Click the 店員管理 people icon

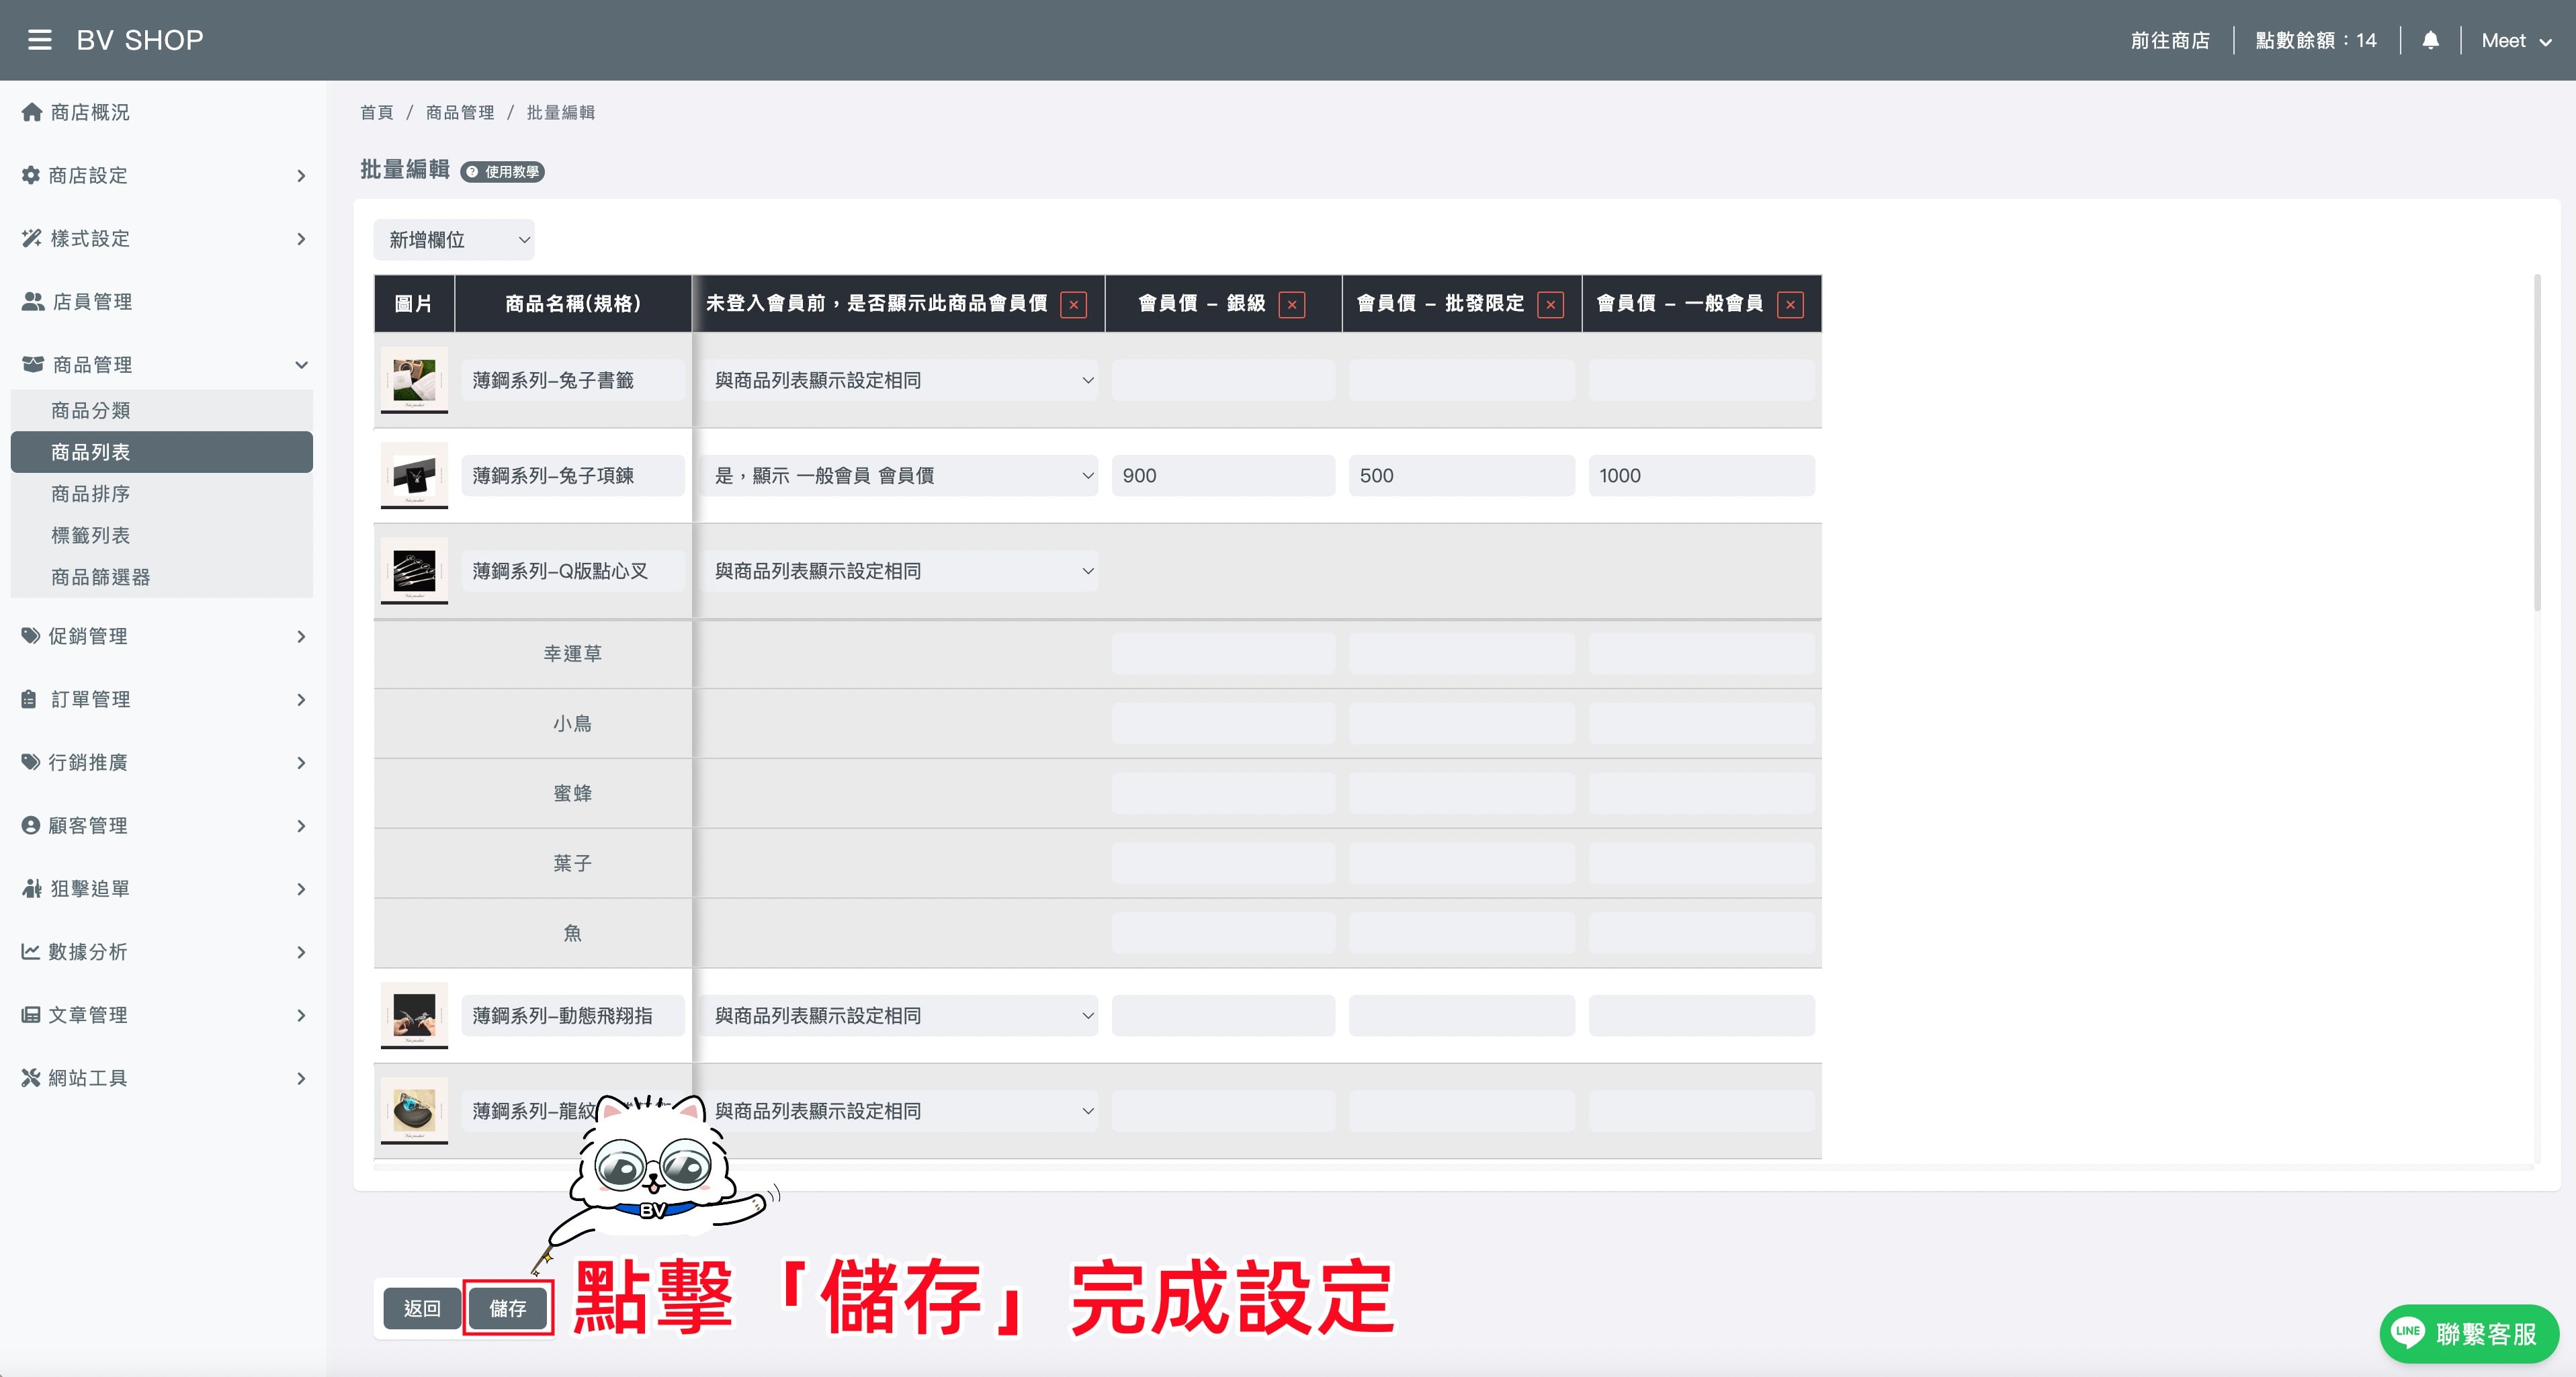coord(33,301)
